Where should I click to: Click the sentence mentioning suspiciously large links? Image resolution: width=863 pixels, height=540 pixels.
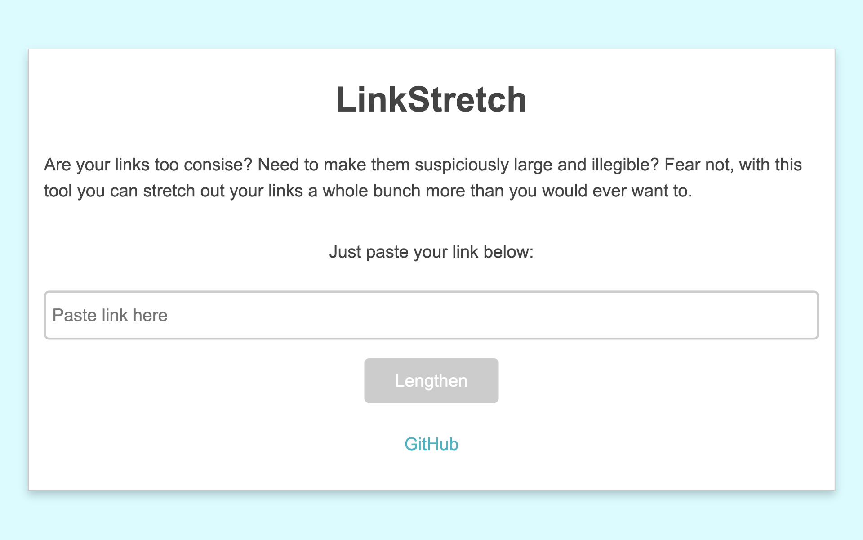423,165
